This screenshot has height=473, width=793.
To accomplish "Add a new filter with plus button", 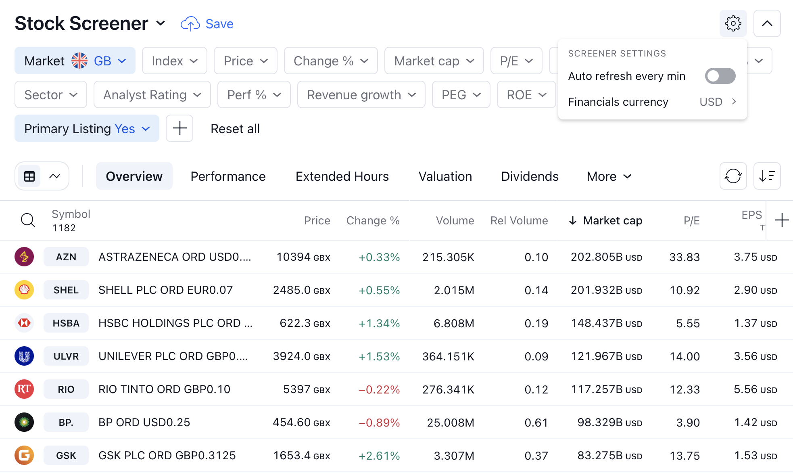I will pos(179,129).
